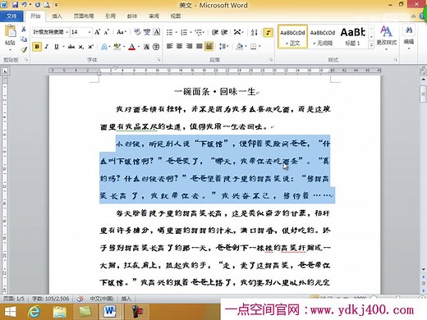
Task: Apply strikethrough (abc) formatting
Action: (71, 47)
